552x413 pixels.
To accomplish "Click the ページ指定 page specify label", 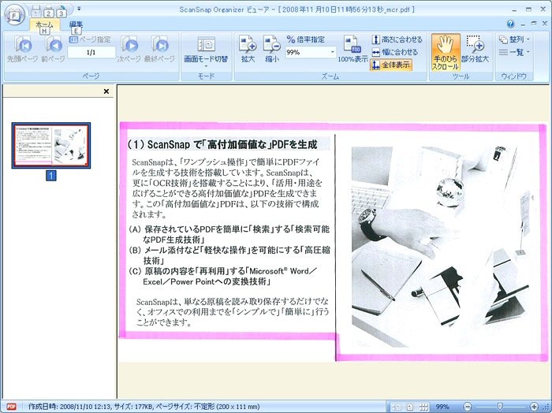I will (90, 39).
